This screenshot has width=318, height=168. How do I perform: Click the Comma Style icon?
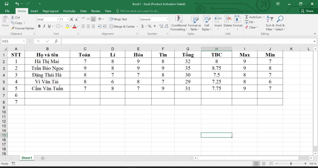(x=155, y=26)
